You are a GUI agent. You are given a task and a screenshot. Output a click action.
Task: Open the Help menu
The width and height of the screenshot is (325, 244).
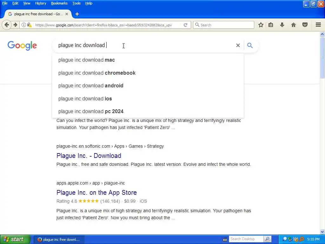pos(89,3)
